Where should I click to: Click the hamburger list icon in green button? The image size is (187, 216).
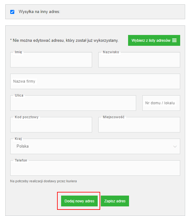[x=174, y=40]
